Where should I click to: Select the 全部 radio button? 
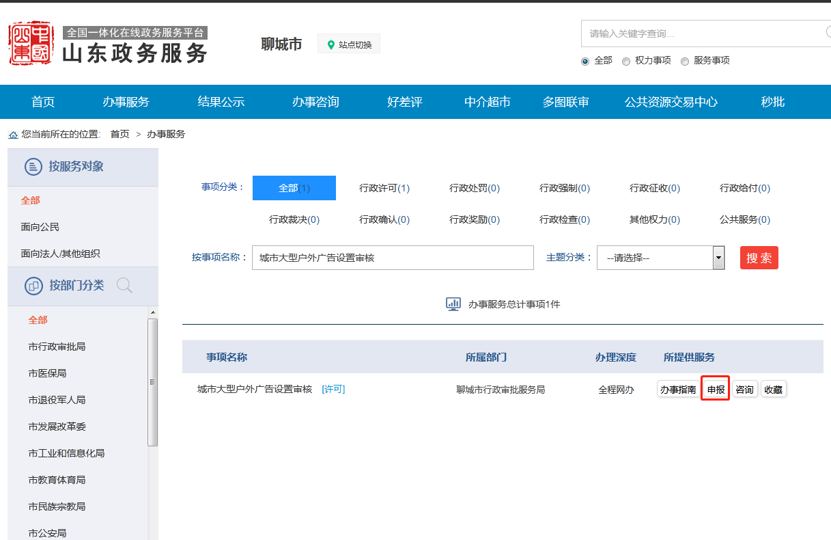[x=585, y=61]
